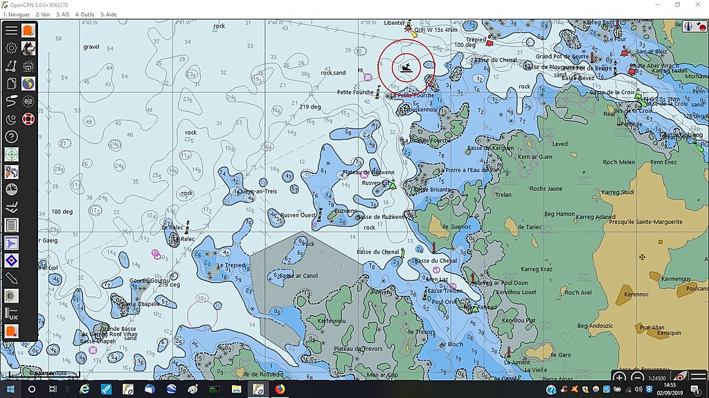Click the orange chart icon ending the toolbar
The width and height of the screenshot is (709, 398).
(x=11, y=331)
